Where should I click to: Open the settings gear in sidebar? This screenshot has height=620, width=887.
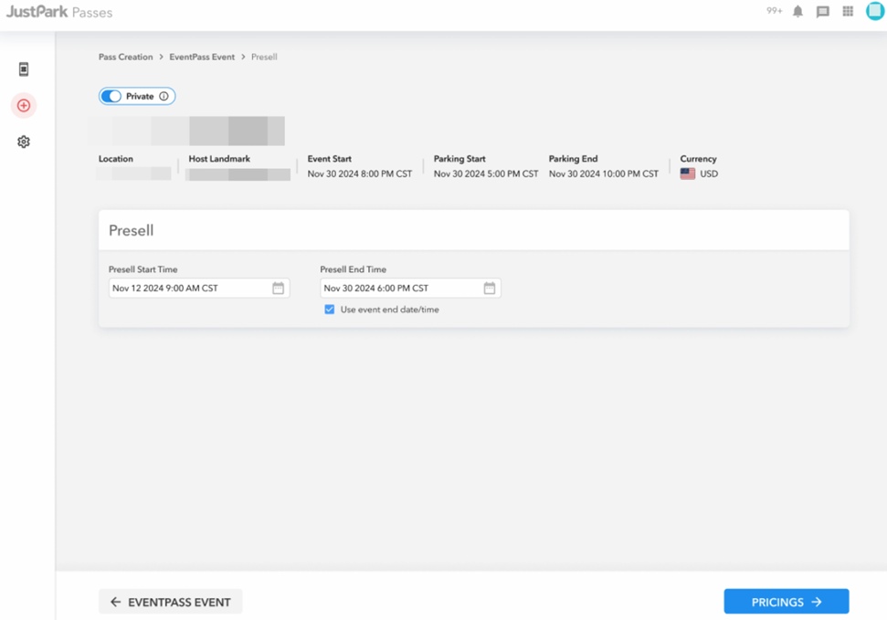coord(24,142)
